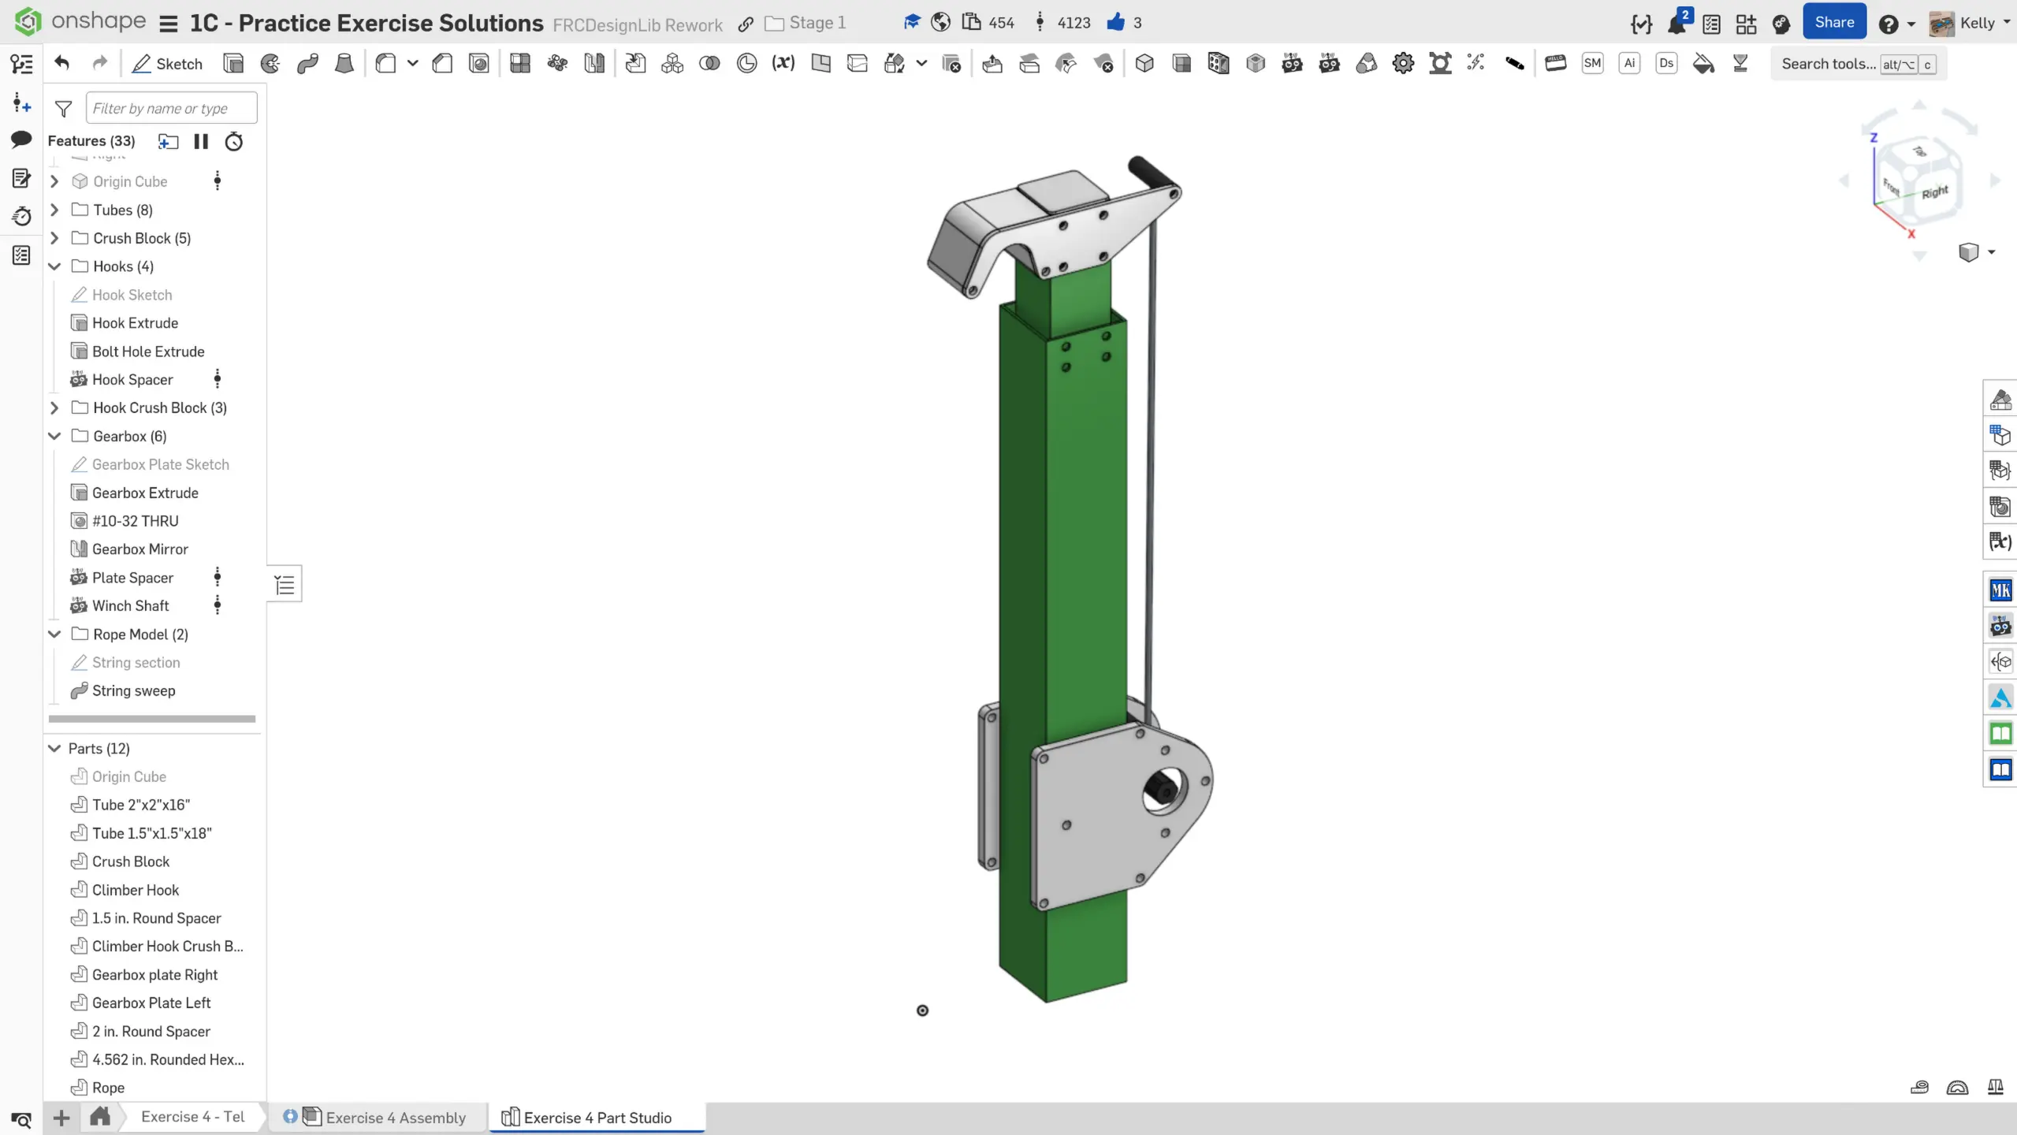2017x1135 pixels.
Task: Open the Variable (x) tool
Action: 783,64
